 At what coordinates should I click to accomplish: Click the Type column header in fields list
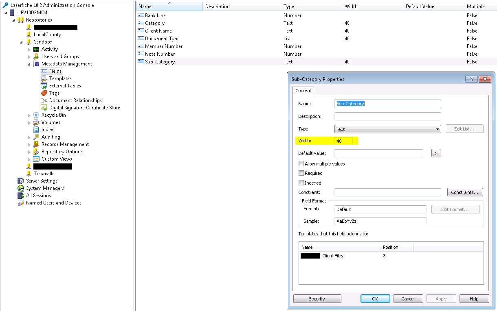pos(311,6)
